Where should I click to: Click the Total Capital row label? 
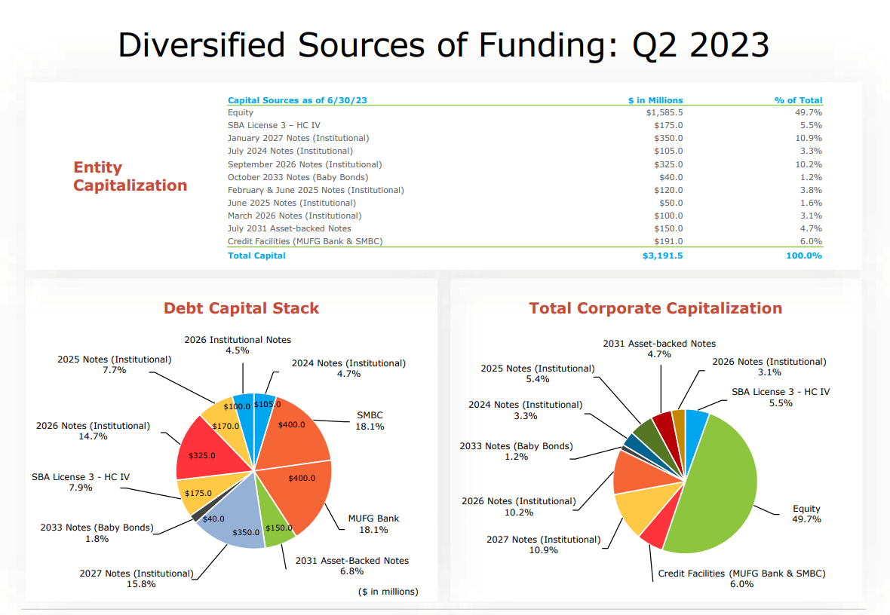click(256, 255)
